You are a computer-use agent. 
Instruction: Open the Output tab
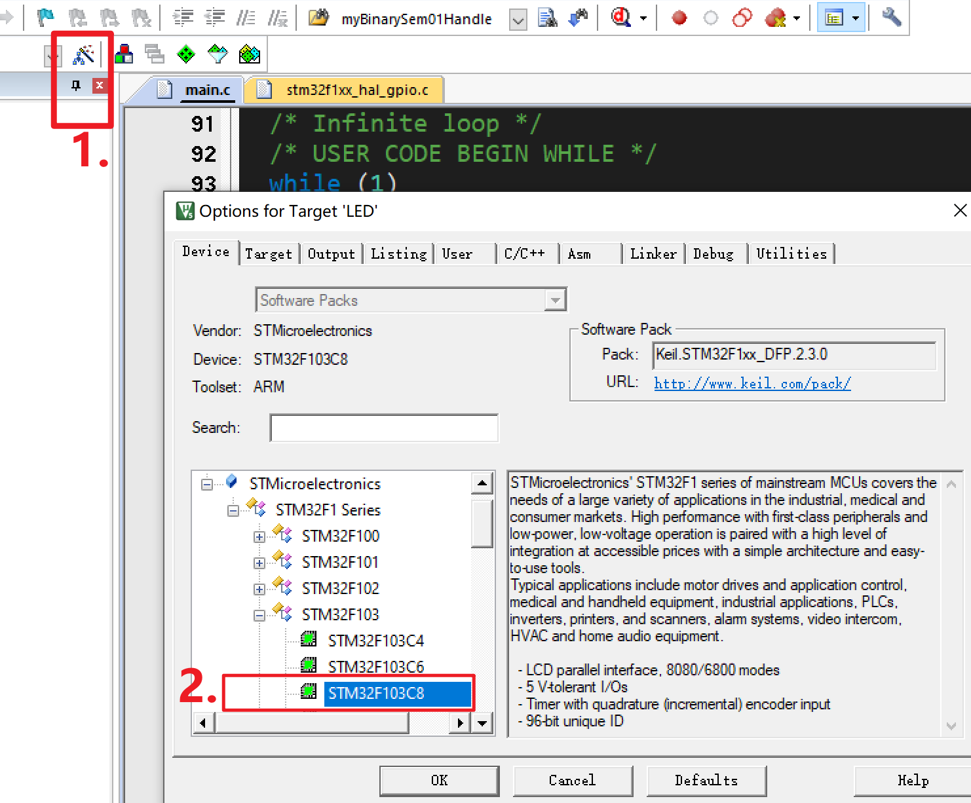332,254
